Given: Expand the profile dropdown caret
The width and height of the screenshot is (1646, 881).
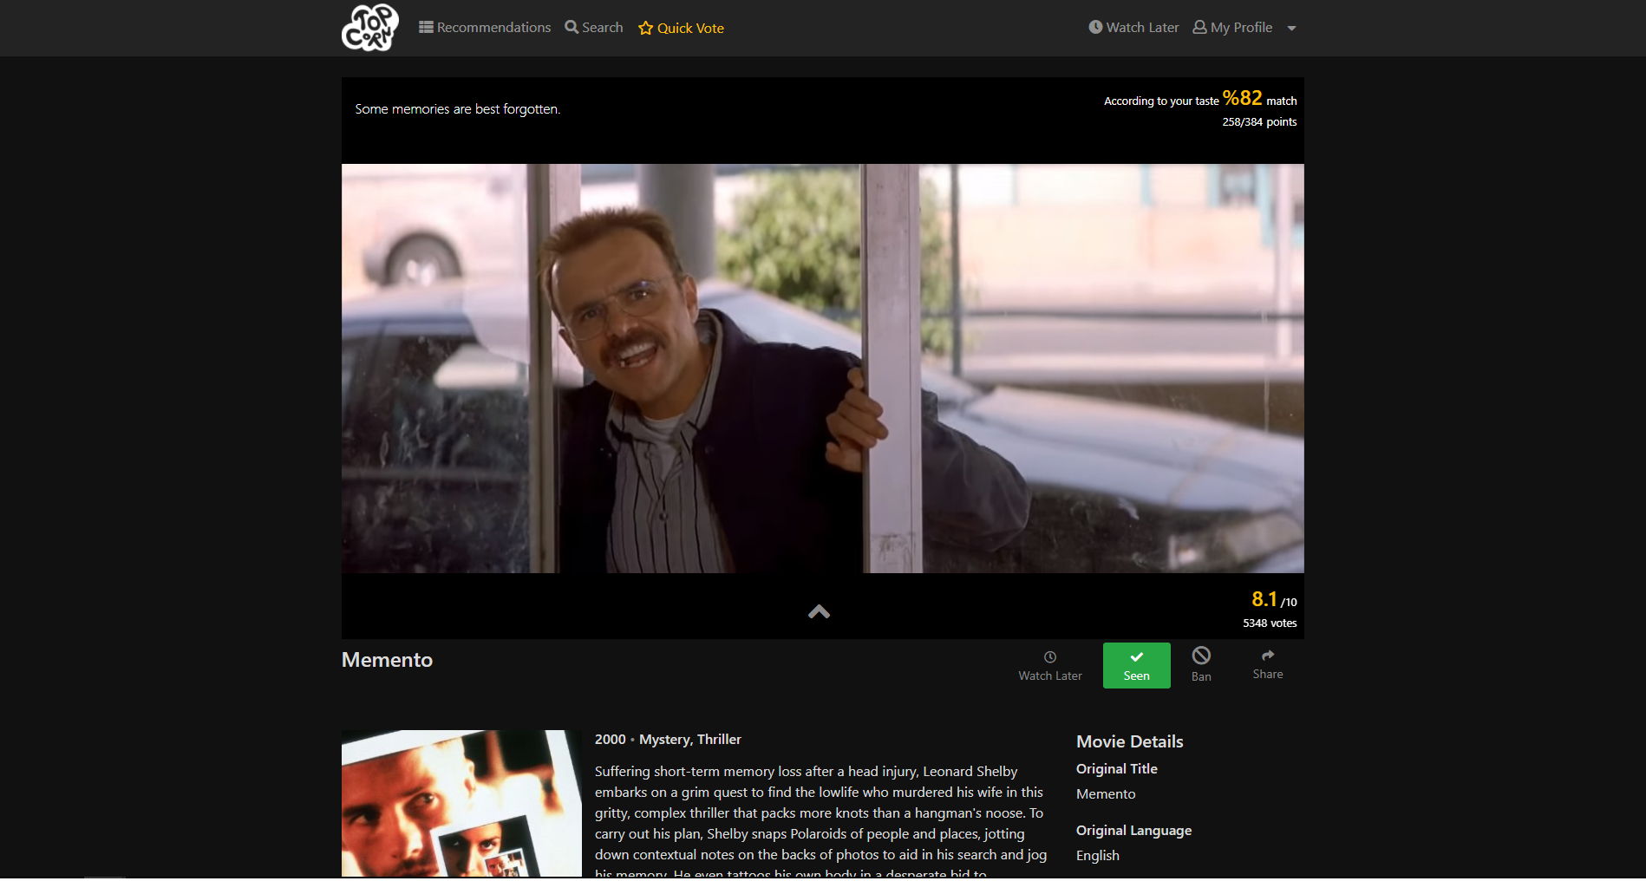Looking at the screenshot, I should [1291, 29].
